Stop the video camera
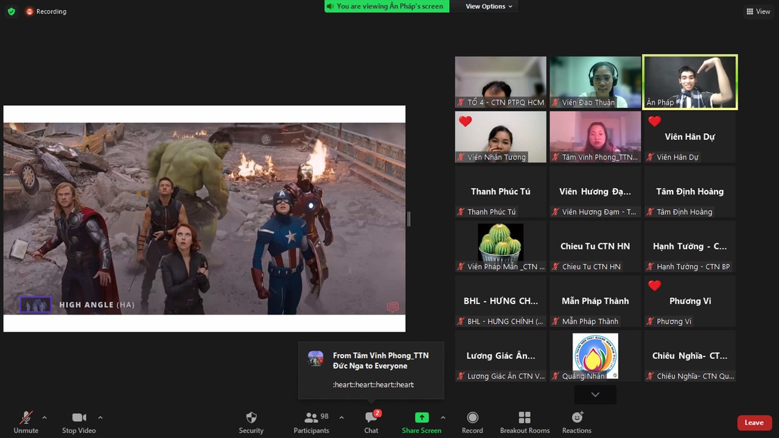This screenshot has width=779, height=438. click(79, 422)
